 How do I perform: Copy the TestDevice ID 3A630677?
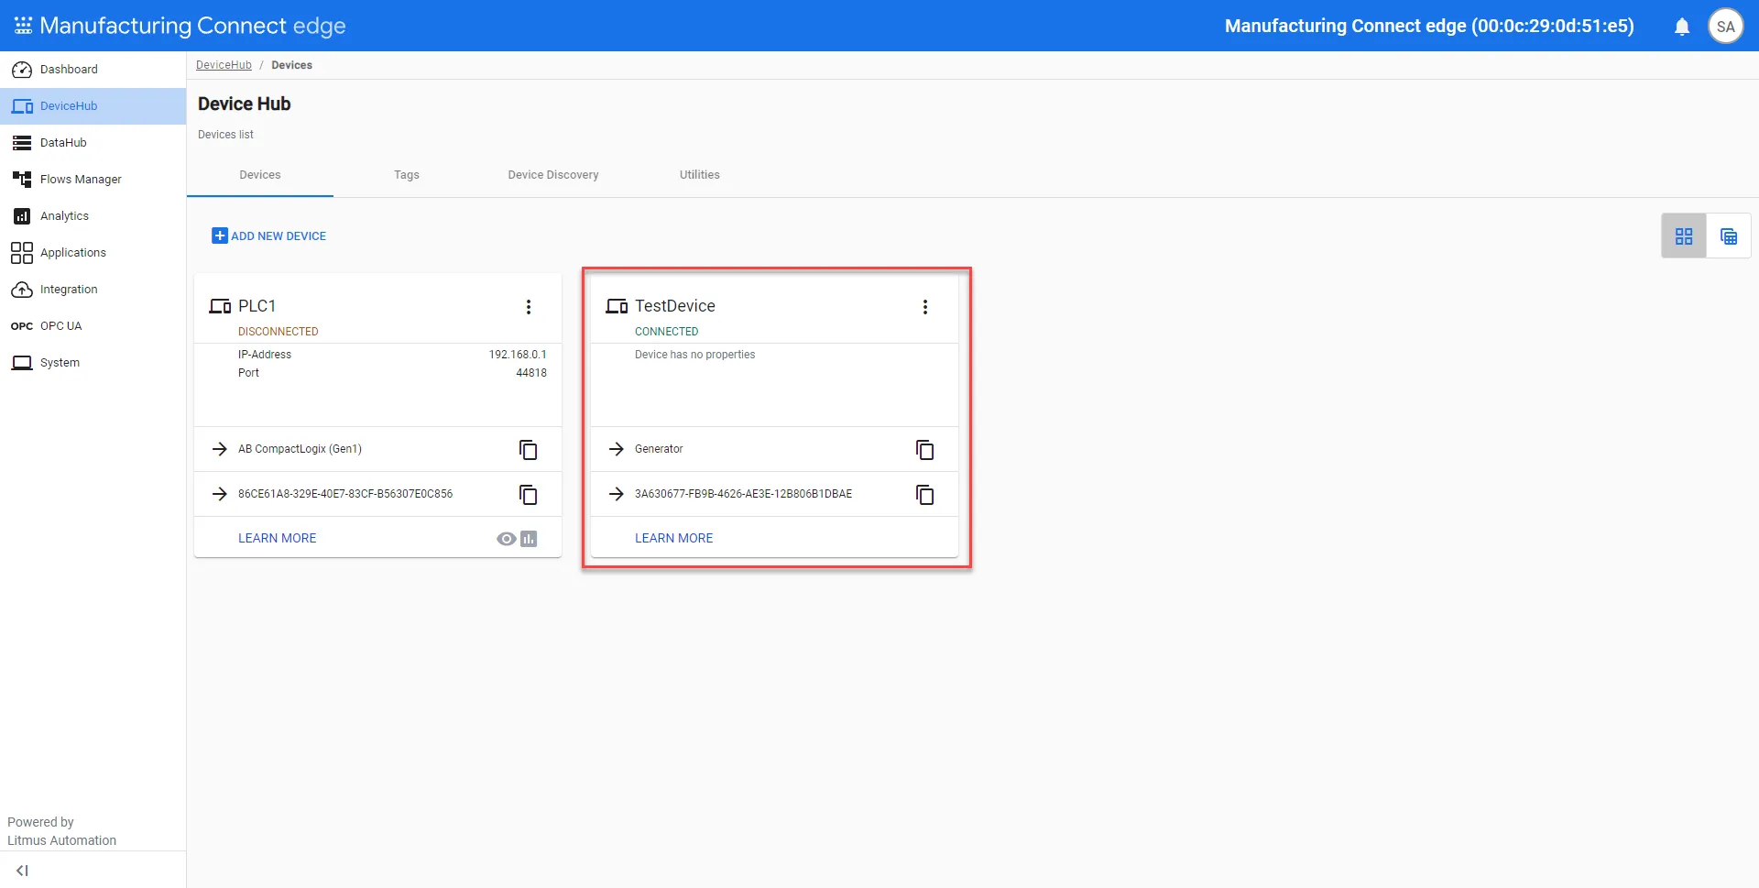(925, 495)
